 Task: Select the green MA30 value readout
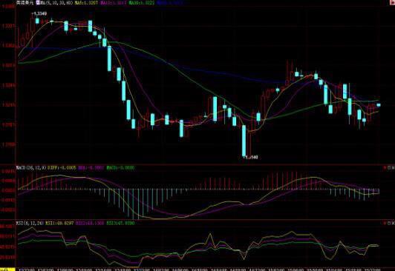coord(142,3)
